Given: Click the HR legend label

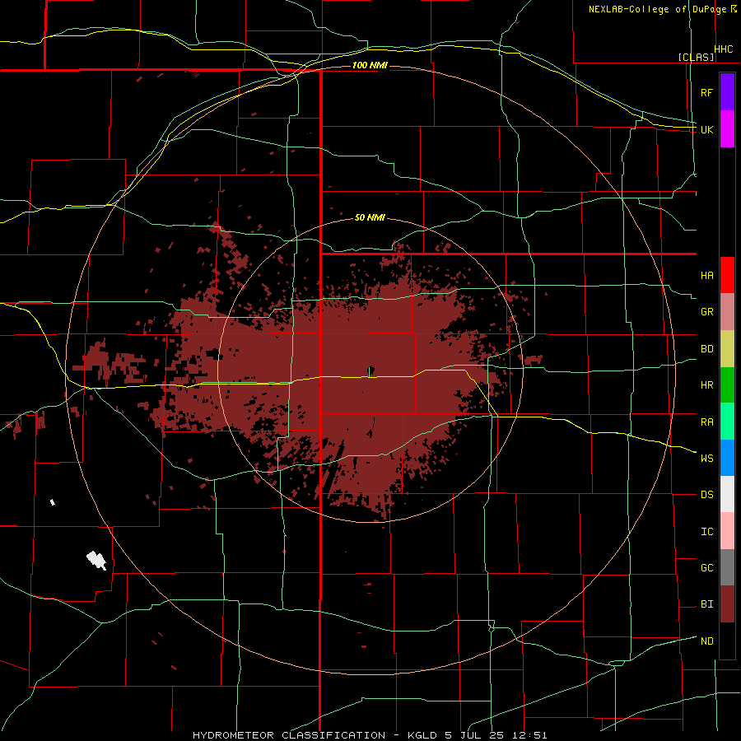Looking at the screenshot, I should [x=706, y=385].
